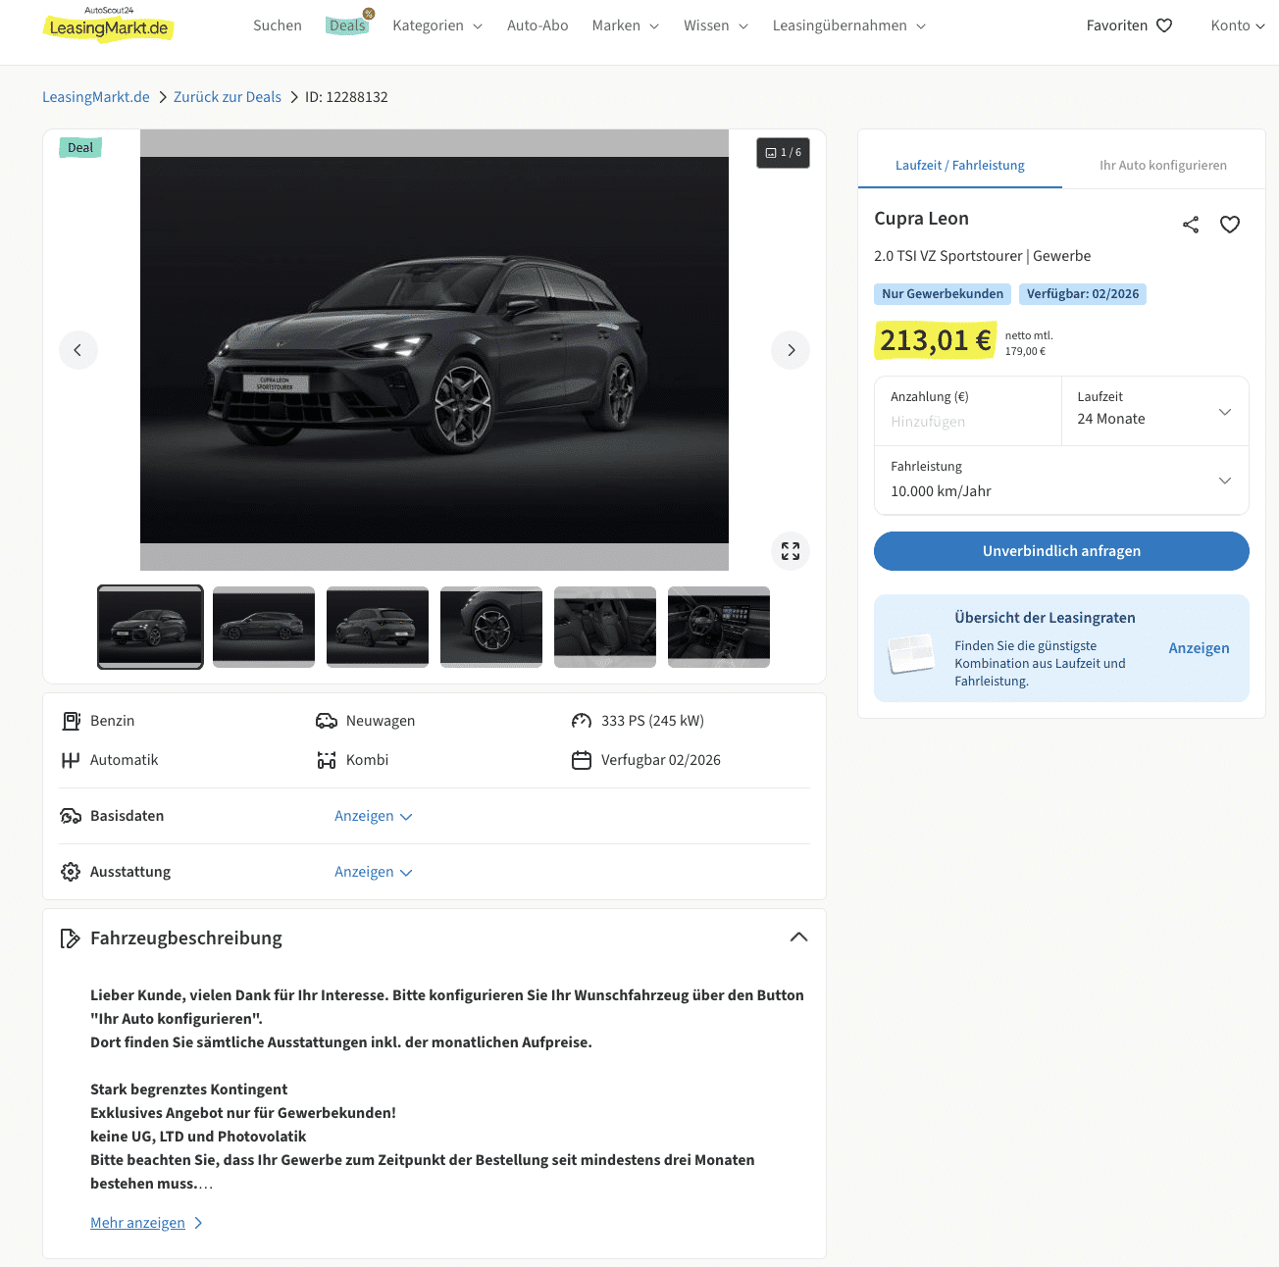Open the Deals menu item
Viewport: 1279px width, 1267px height.
347,25
